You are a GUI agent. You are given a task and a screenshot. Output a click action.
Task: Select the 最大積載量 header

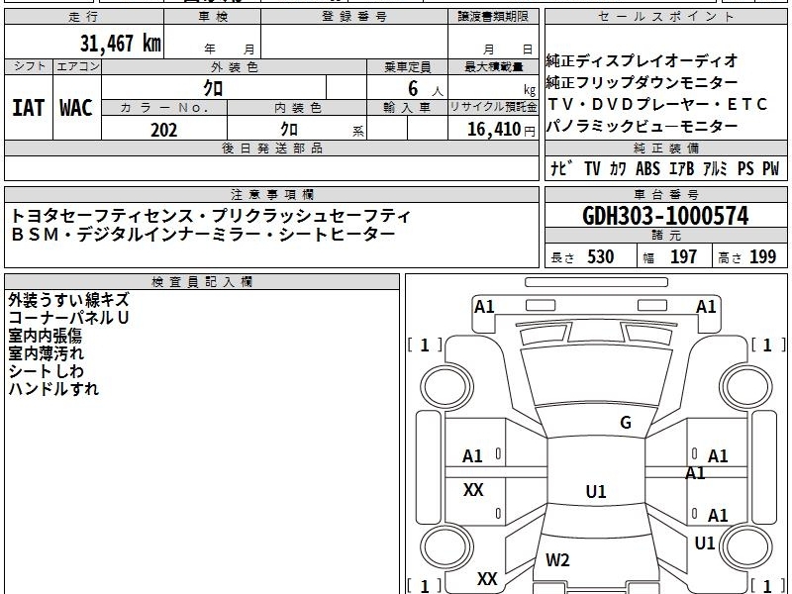pos(493,67)
